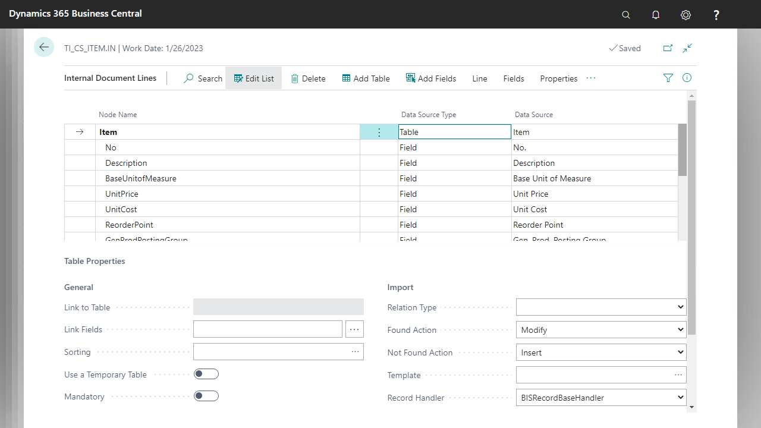Click the Unit Price data source cell
This screenshot has width=761, height=428.
(595, 194)
